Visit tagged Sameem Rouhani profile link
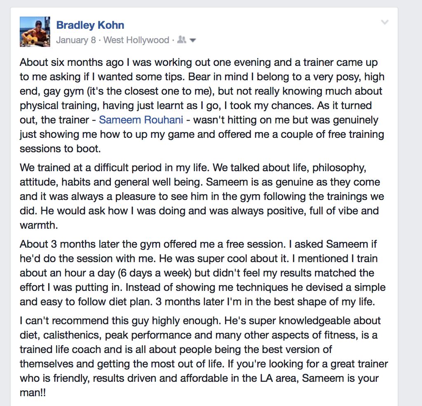Viewport: 422px width, 406px height. pyautogui.click(x=141, y=120)
